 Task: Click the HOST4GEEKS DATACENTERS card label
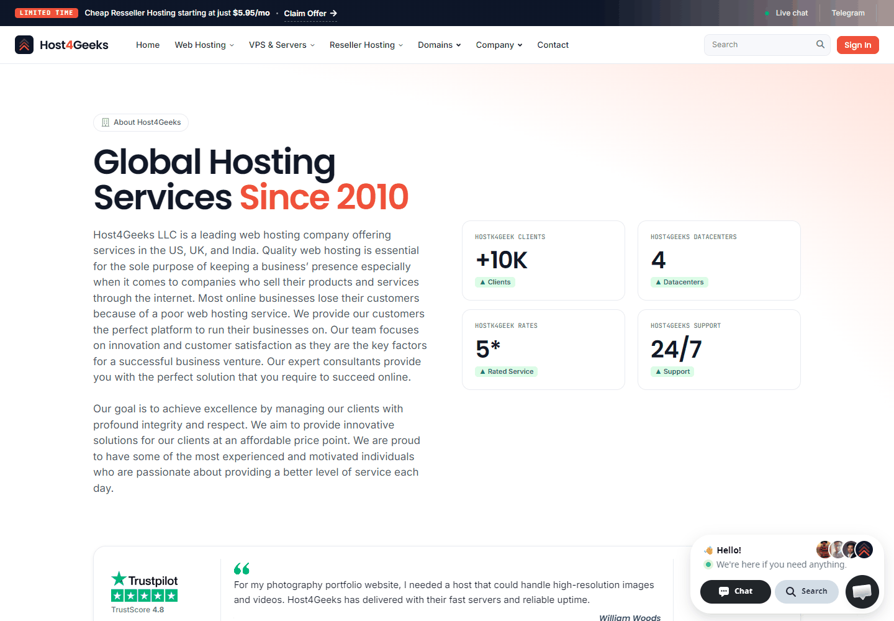693,237
